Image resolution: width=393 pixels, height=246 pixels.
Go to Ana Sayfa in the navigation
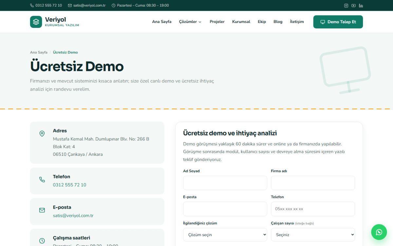pos(162,22)
